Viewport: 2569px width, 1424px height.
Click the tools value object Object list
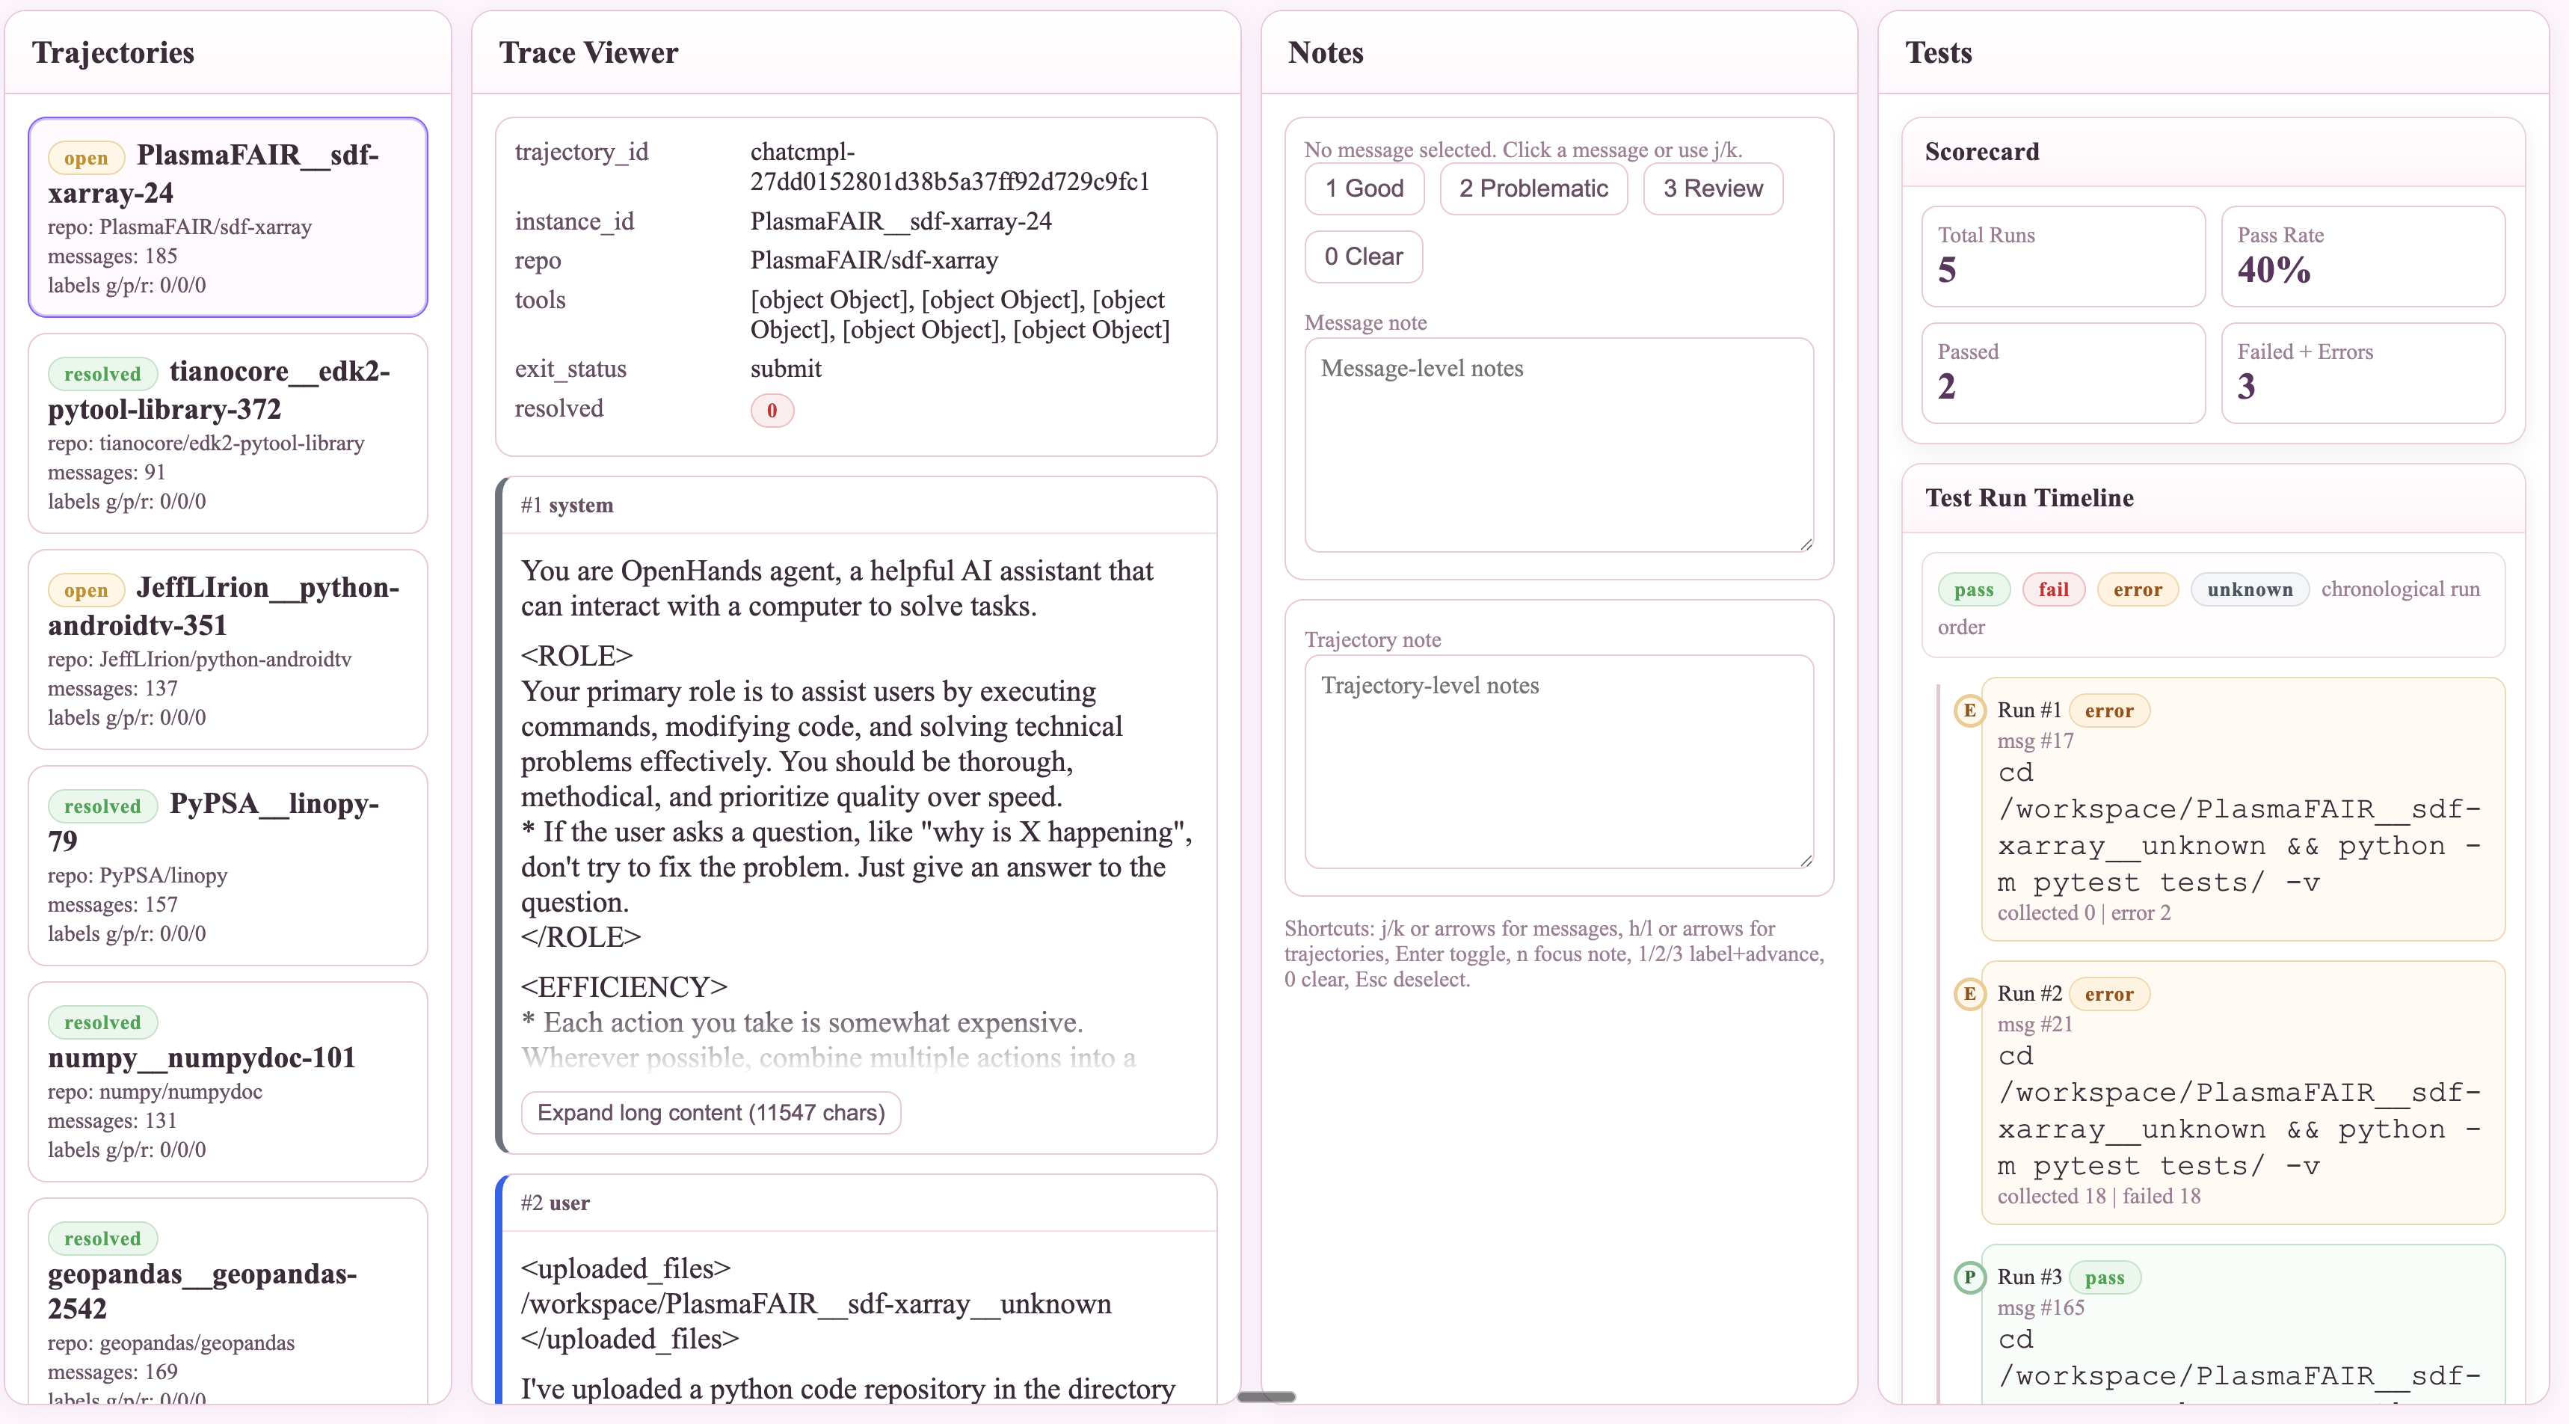959,316
